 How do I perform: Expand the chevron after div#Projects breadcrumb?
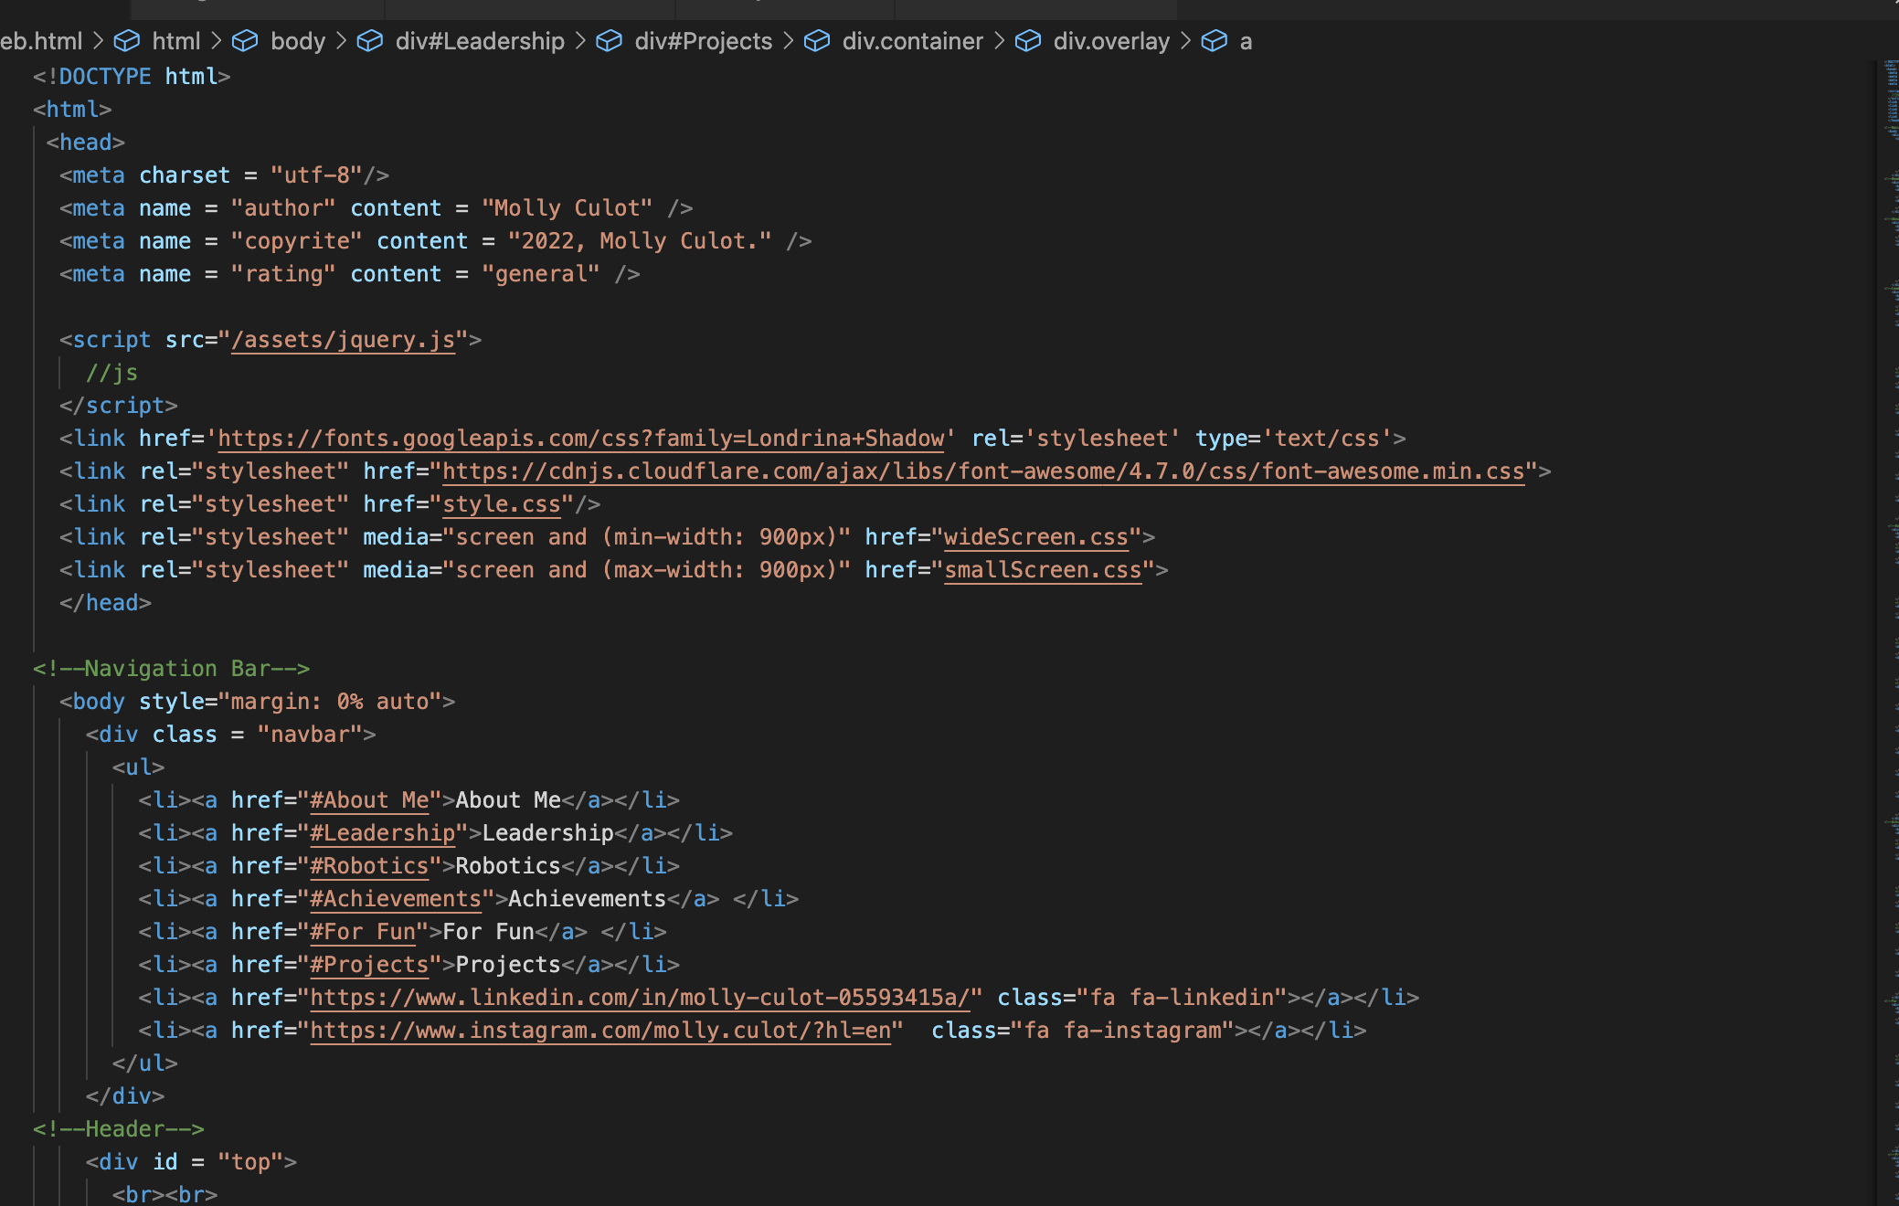coord(788,41)
